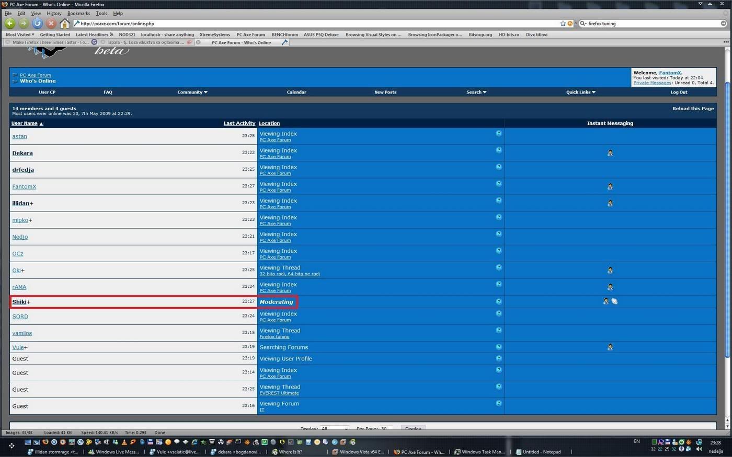Viewport: 732px width, 457px height.
Task: Click the help icon in the Viewing User Profile row
Action: [x=499, y=358]
